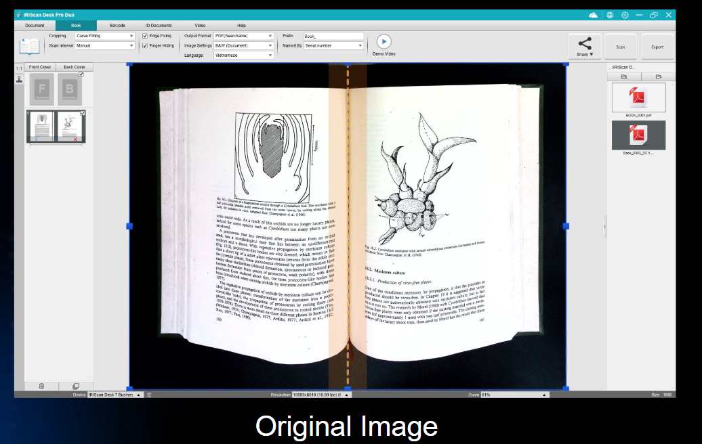Open the Language dropdown showing Vietnamese
The image size is (702, 444).
click(244, 55)
